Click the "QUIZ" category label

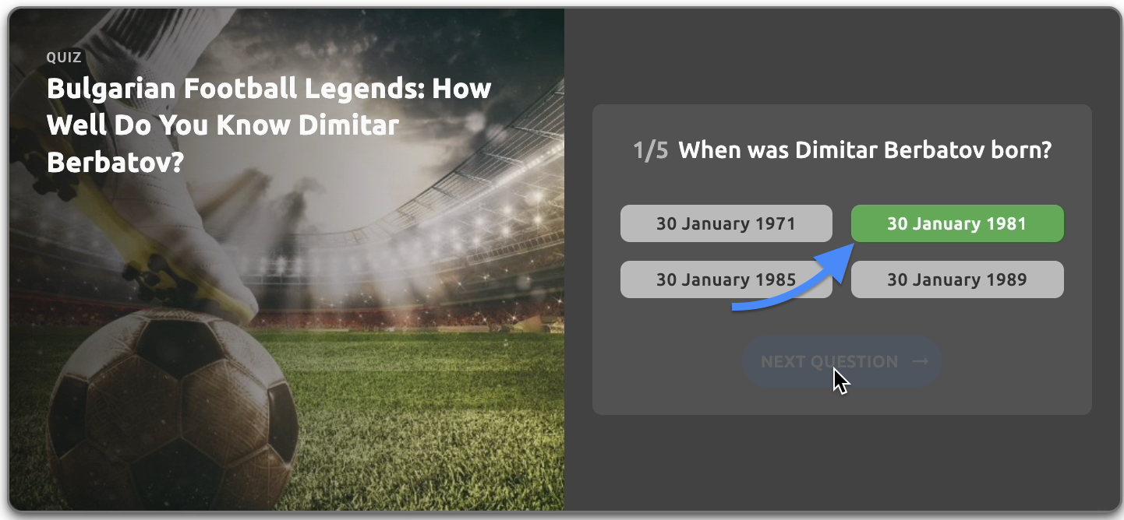tap(64, 57)
